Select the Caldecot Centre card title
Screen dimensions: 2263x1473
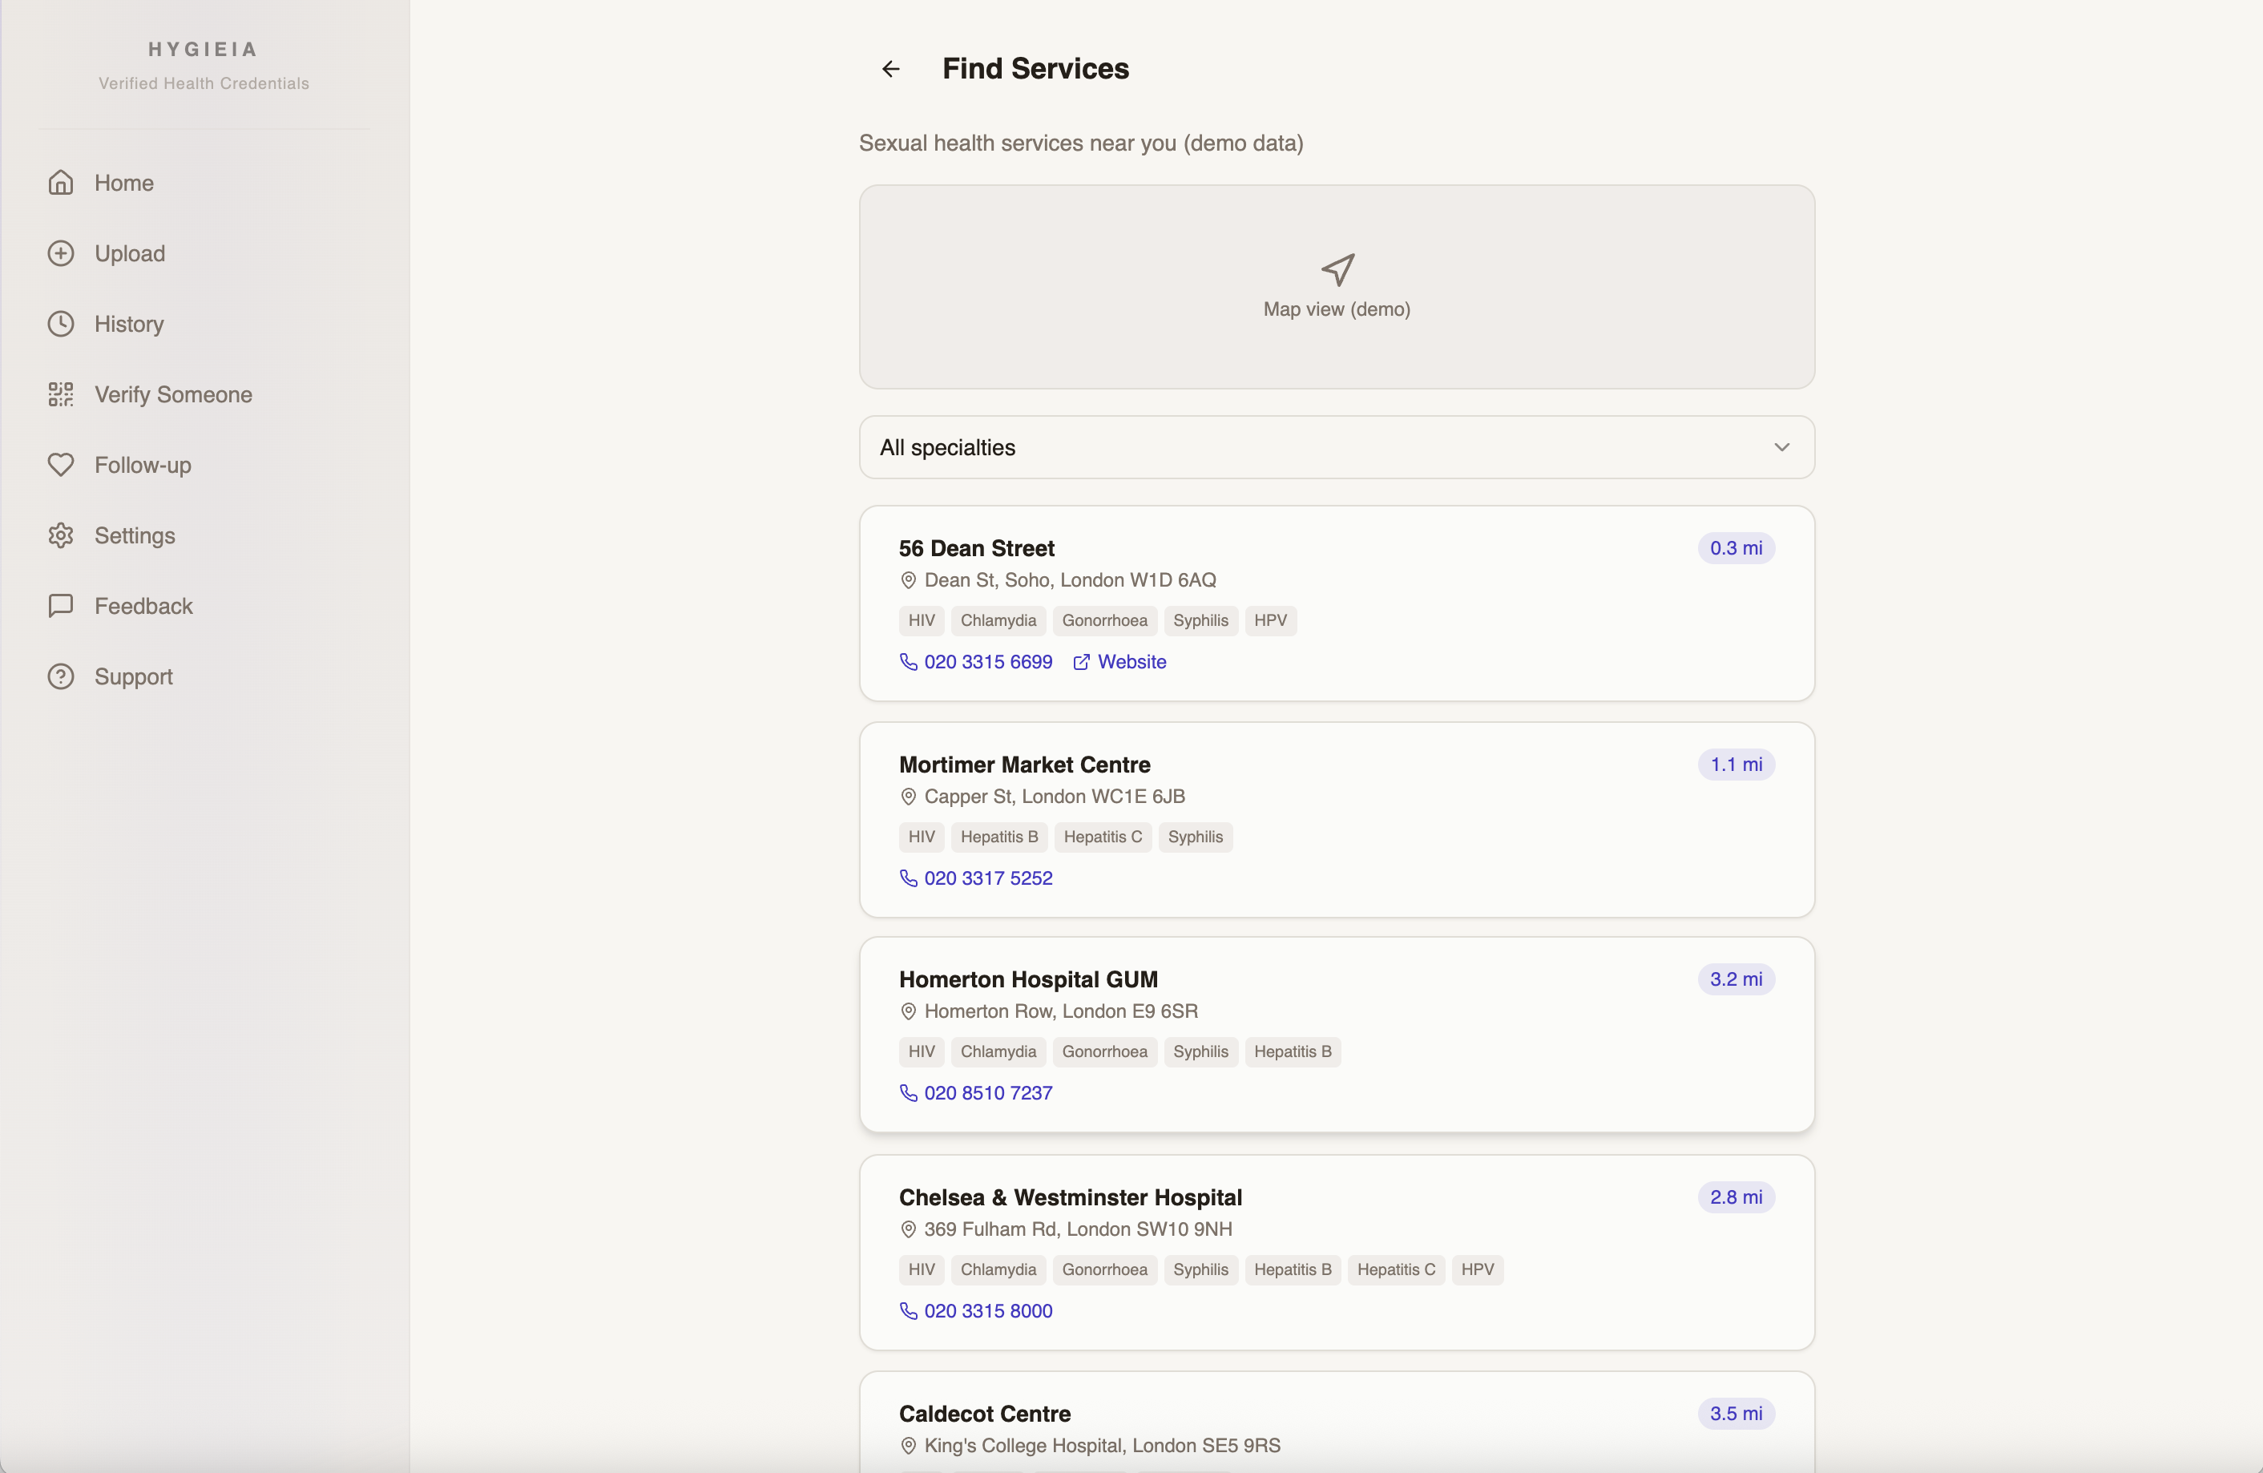(984, 1414)
